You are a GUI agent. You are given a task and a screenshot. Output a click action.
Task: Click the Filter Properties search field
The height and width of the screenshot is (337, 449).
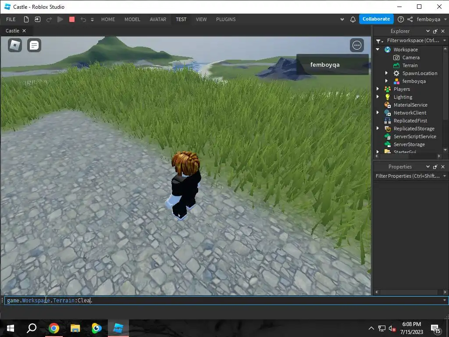pyautogui.click(x=408, y=176)
